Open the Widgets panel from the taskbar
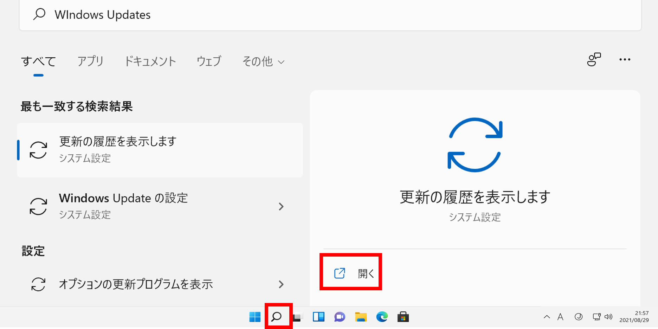Screen dimensions: 658x329 pos(318,317)
